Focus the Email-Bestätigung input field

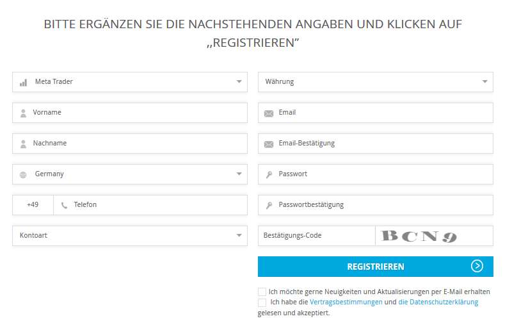pyautogui.click(x=376, y=144)
